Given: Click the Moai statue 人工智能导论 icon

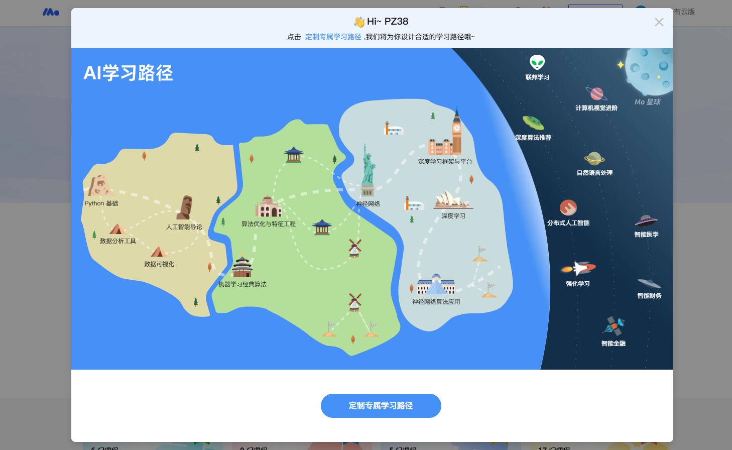Looking at the screenshot, I should 185,208.
